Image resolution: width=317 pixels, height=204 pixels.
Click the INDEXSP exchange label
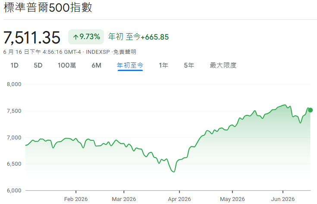97,52
